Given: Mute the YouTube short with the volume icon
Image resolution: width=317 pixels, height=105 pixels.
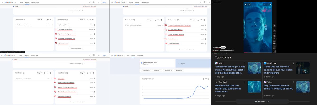Looking at the screenshot, I should point(249,4).
